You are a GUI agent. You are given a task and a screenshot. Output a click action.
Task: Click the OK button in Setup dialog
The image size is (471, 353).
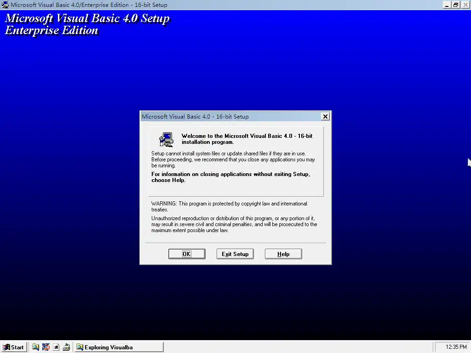(x=187, y=254)
